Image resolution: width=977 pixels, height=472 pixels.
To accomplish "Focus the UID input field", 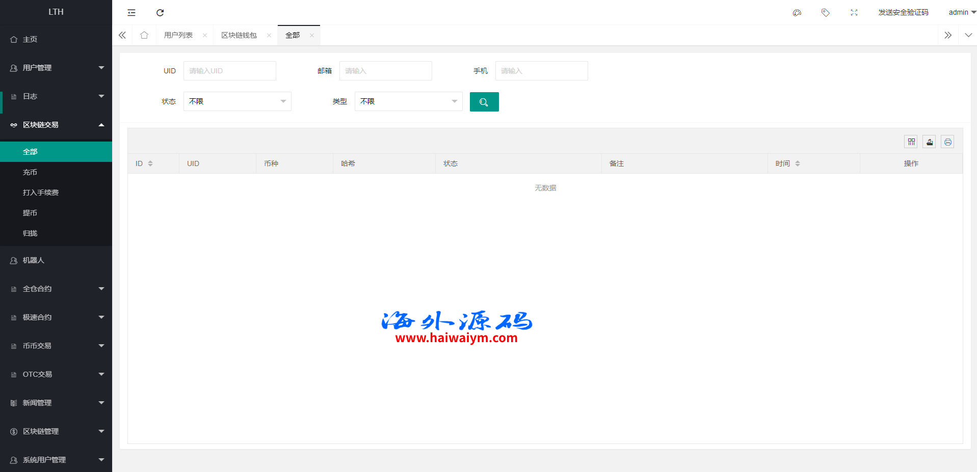I will (229, 71).
